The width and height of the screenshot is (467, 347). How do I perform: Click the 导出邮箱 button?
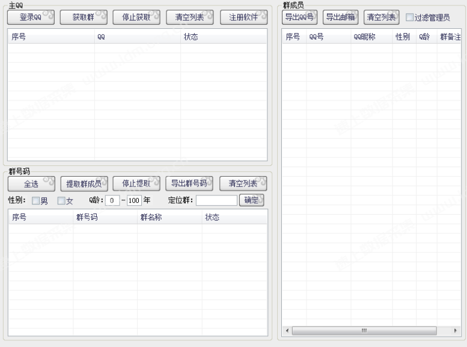[x=340, y=17]
